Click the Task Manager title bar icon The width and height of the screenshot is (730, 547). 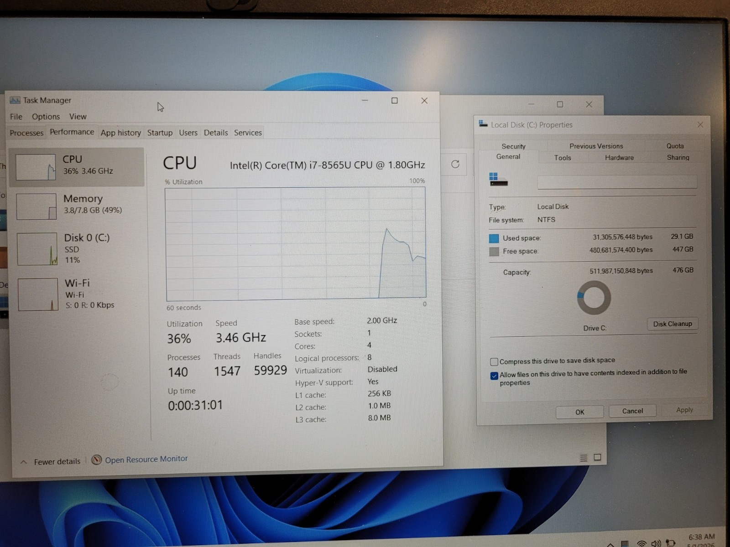(15, 100)
